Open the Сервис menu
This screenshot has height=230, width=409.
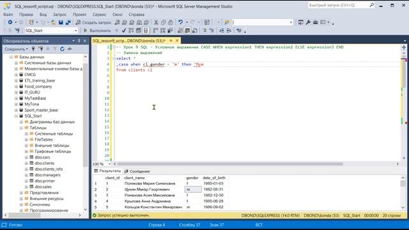100,14
